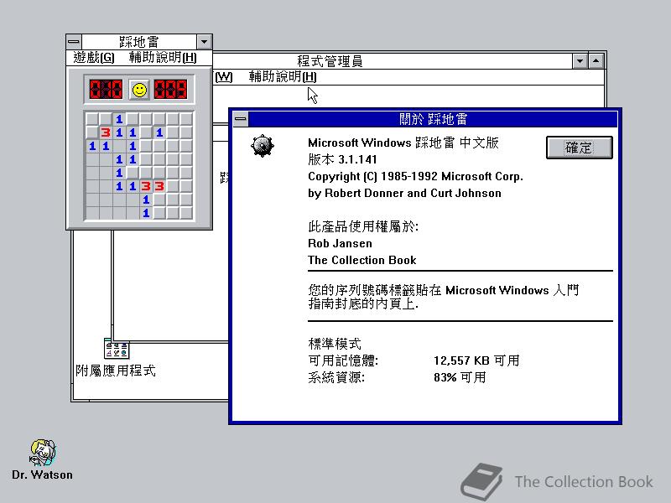Uncover the bottom-right corner cell of the minefield
Screen dimensions: 671x503
pos(186,213)
